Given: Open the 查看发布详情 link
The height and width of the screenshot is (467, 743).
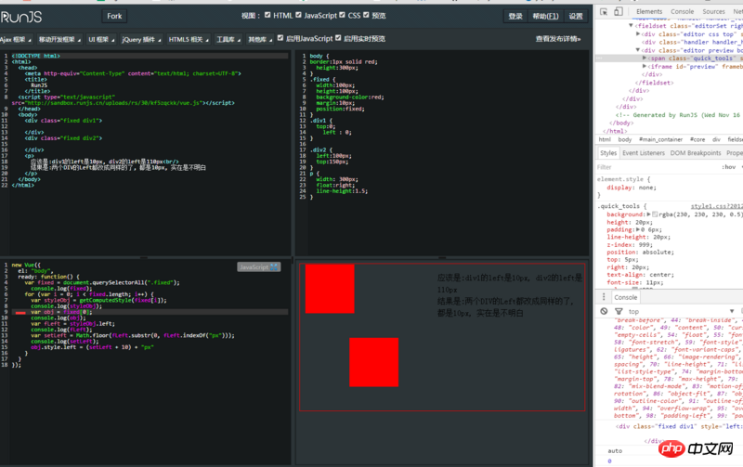Looking at the screenshot, I should tap(558, 39).
